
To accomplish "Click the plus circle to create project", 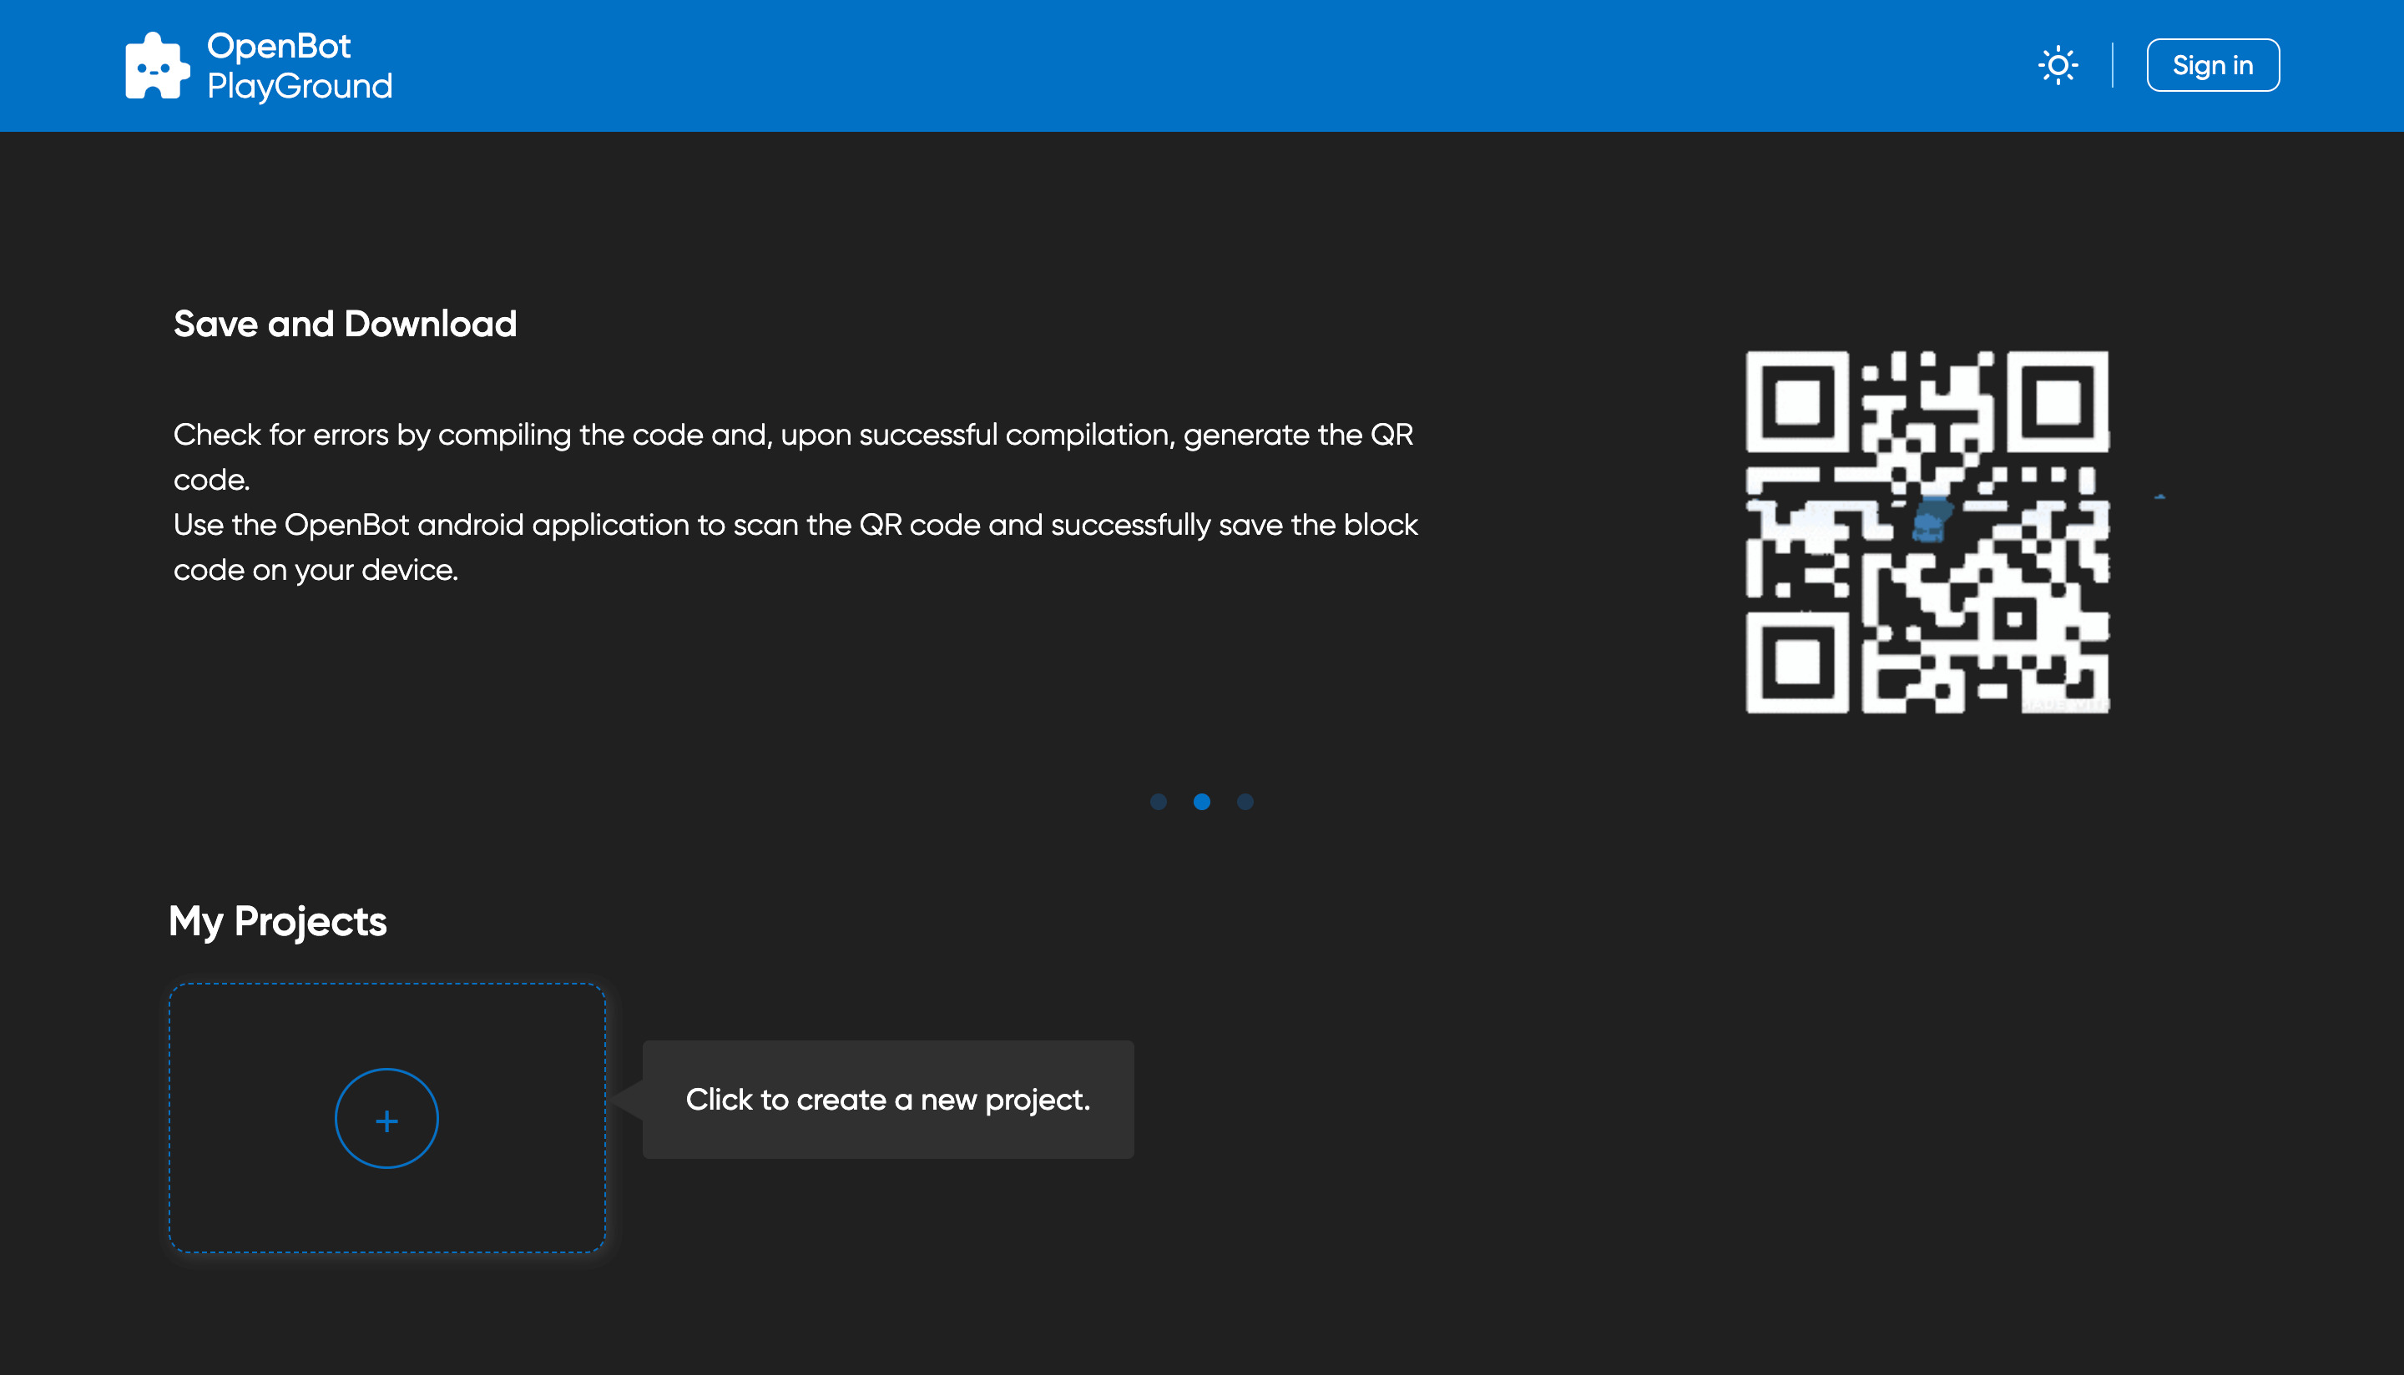I will tap(386, 1119).
